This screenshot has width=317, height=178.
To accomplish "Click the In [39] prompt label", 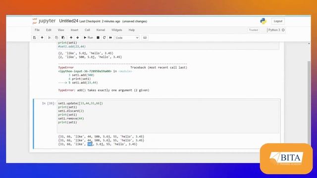I will coord(49,103).
